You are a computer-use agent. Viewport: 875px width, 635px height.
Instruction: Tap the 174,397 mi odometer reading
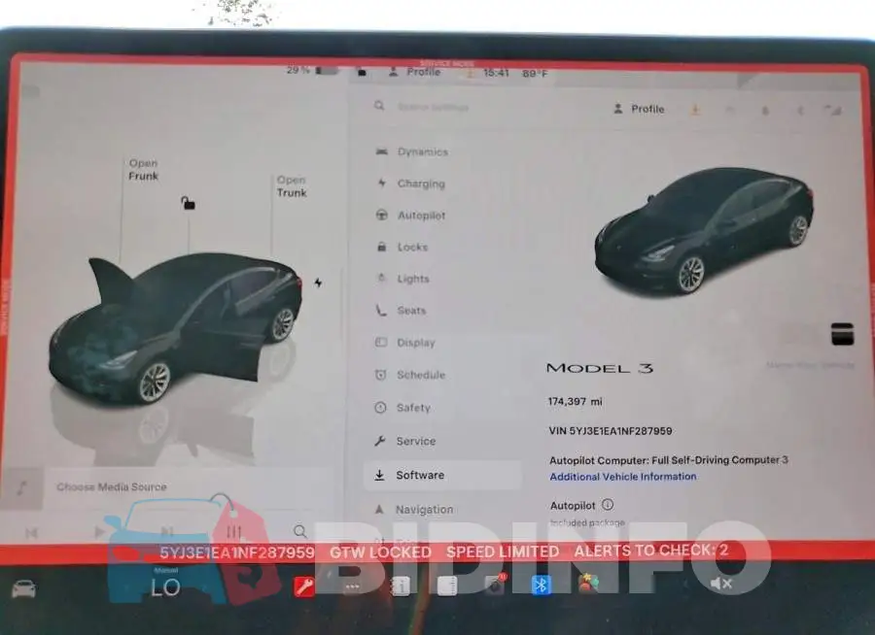pyautogui.click(x=576, y=401)
